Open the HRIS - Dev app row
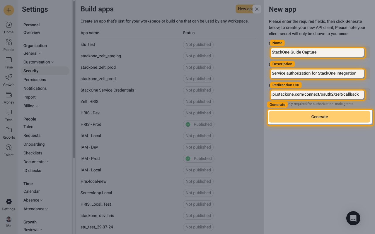This screenshot has height=234, width=375. click(x=168, y=113)
